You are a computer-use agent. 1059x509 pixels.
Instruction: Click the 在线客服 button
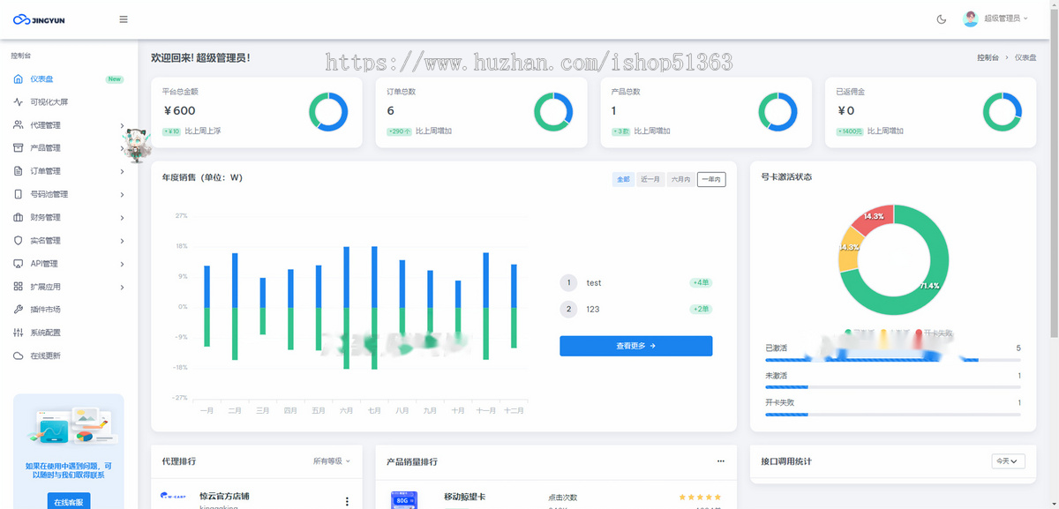69,502
